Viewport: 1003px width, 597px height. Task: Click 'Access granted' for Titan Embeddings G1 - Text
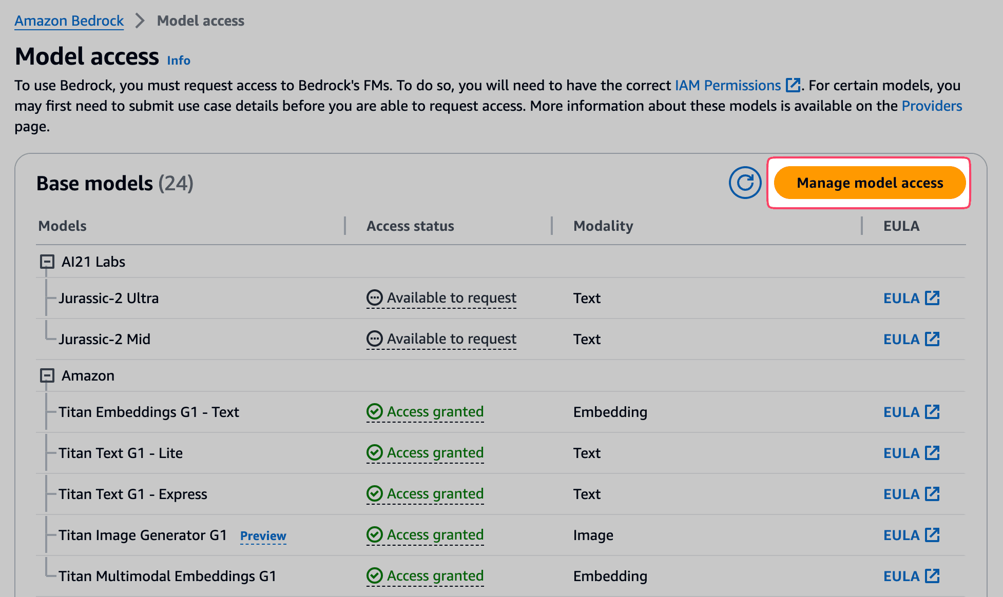click(x=425, y=412)
